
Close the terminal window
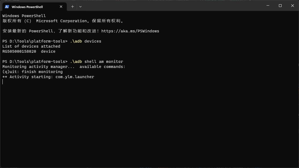click(x=293, y=6)
